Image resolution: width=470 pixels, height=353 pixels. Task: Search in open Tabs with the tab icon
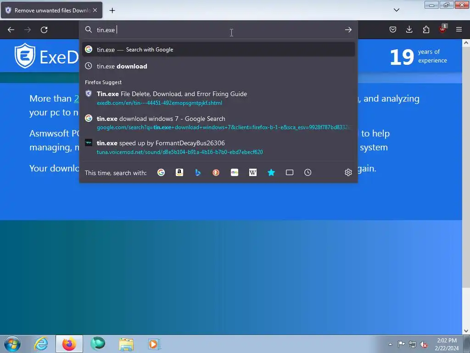pos(289,172)
